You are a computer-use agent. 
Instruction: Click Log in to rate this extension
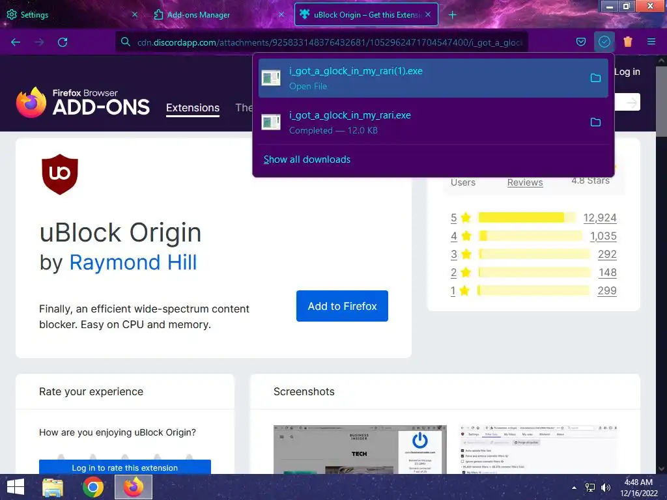pyautogui.click(x=124, y=467)
